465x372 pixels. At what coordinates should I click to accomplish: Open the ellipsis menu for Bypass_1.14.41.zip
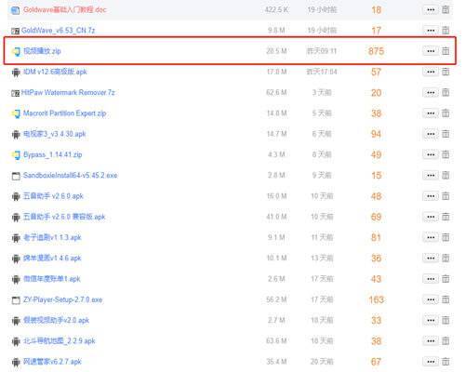tap(431, 154)
